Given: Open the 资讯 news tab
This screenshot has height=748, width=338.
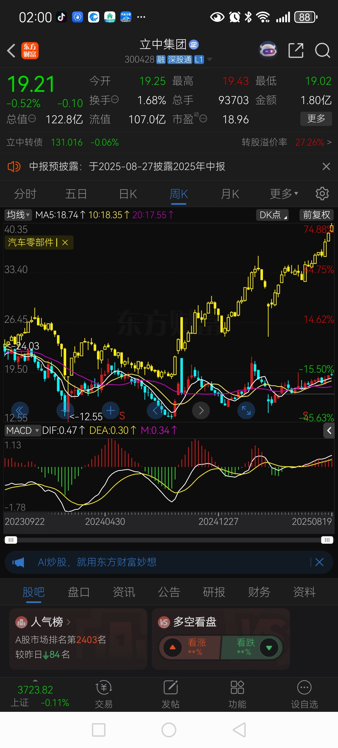Looking at the screenshot, I should (124, 592).
